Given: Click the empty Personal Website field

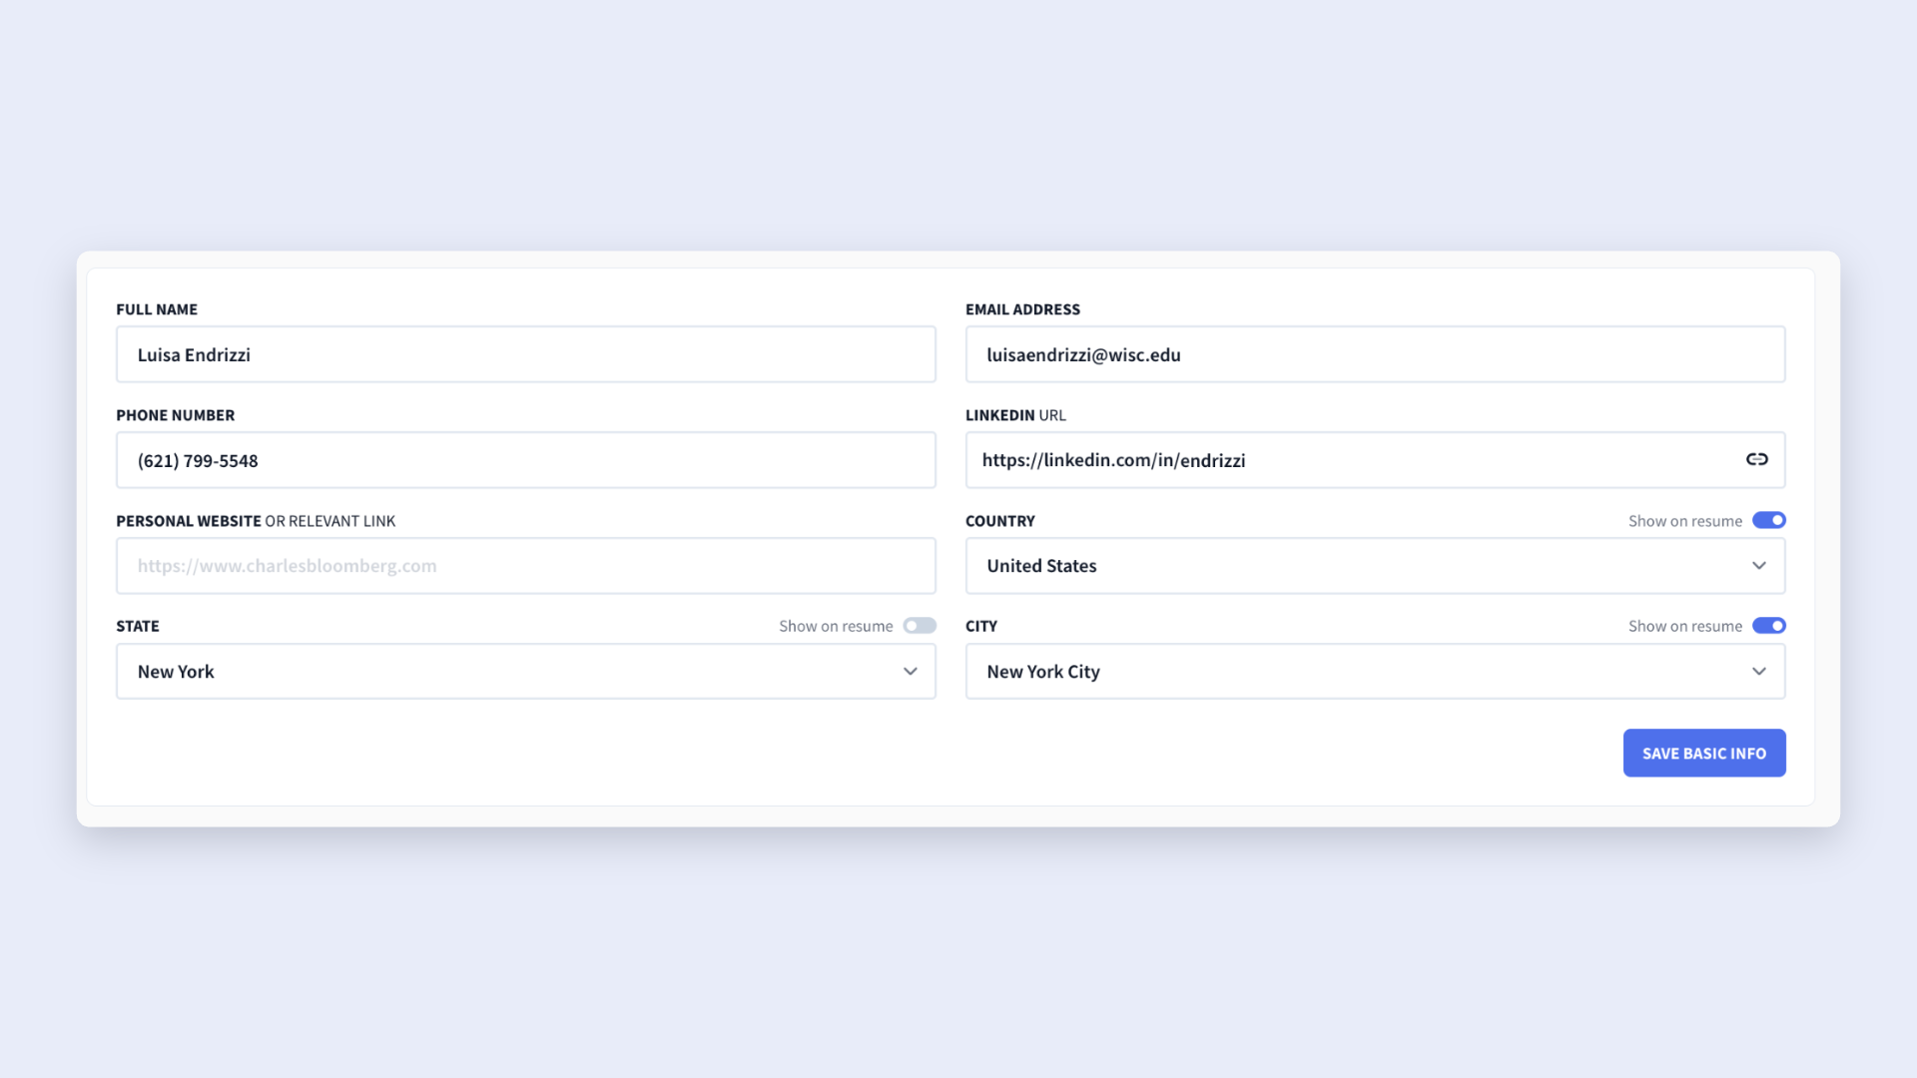Looking at the screenshot, I should [x=526, y=566].
